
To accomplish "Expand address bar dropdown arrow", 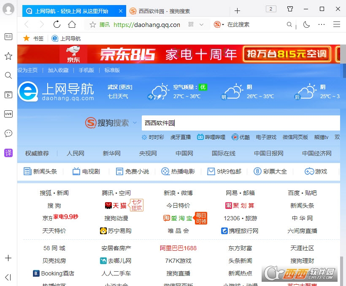I will coord(201,25).
